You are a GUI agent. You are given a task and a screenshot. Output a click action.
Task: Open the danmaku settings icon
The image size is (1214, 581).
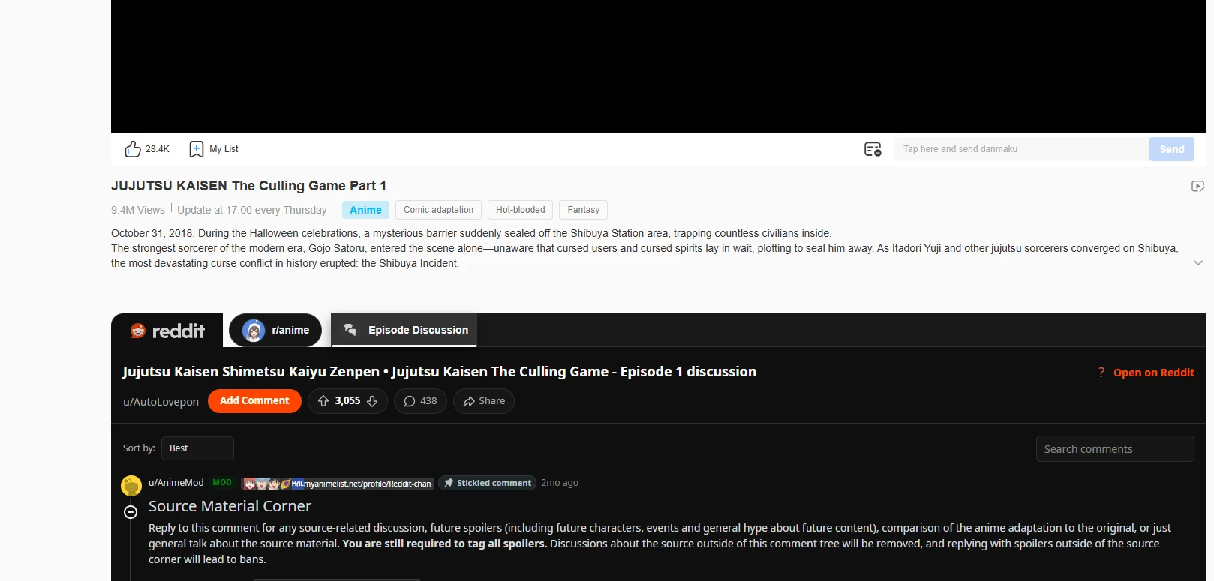point(873,149)
